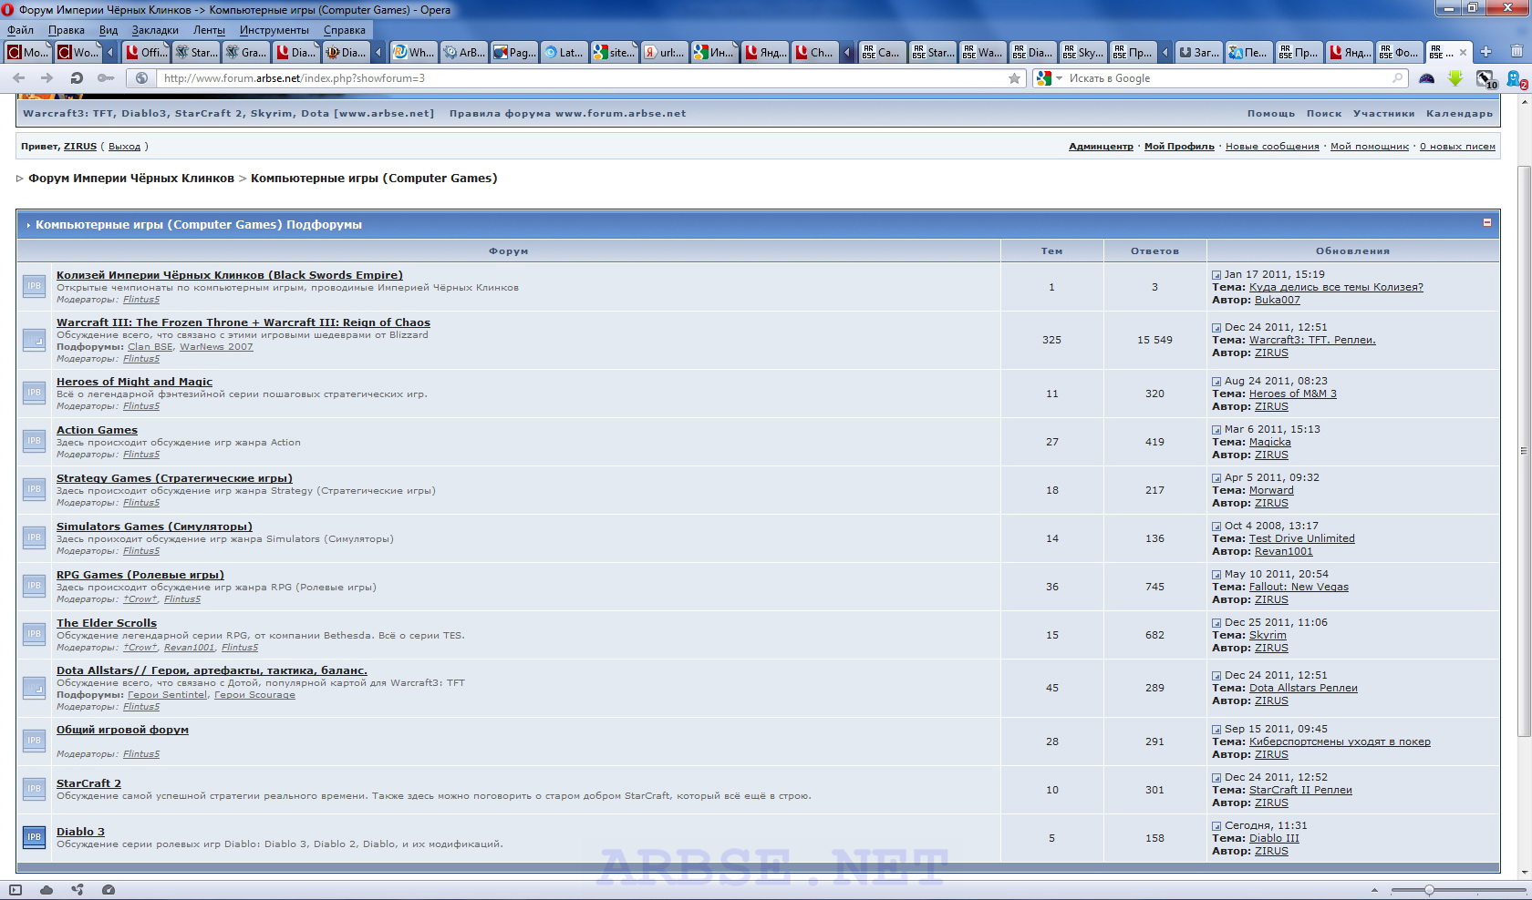1532x900 pixels.
Task: Click the Opera Unite icon in status bar
Action: 78,890
